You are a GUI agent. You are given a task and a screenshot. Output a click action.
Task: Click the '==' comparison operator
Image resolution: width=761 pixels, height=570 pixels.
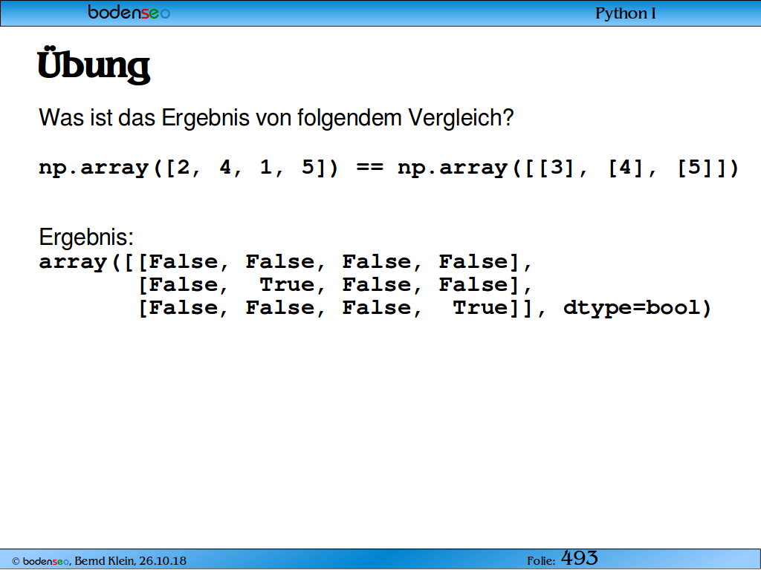(x=370, y=168)
